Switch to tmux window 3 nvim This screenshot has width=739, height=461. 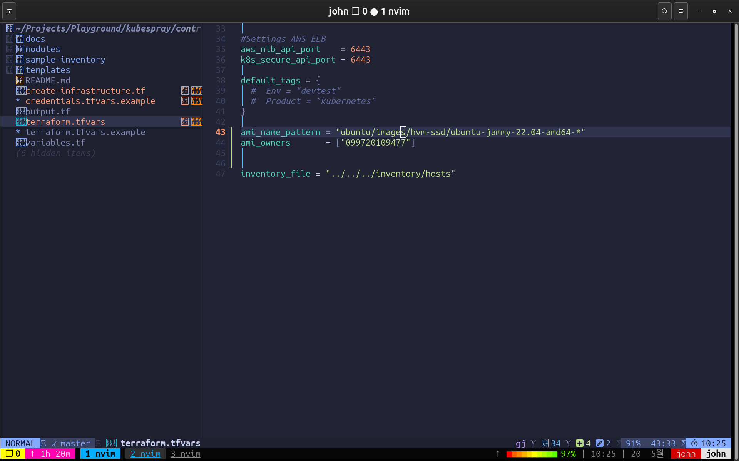186,454
